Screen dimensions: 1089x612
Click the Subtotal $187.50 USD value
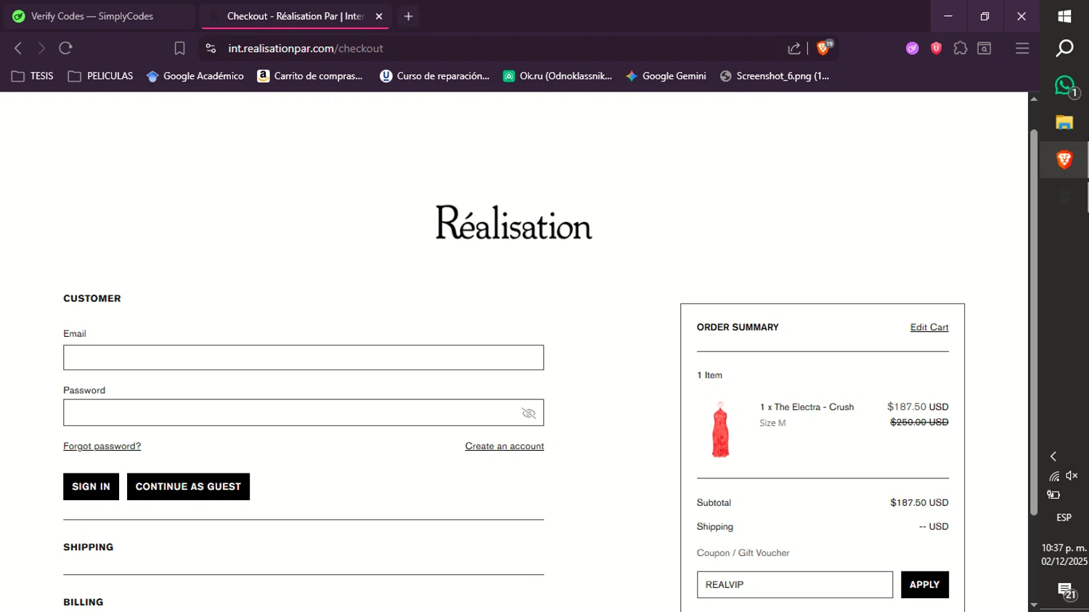point(919,502)
